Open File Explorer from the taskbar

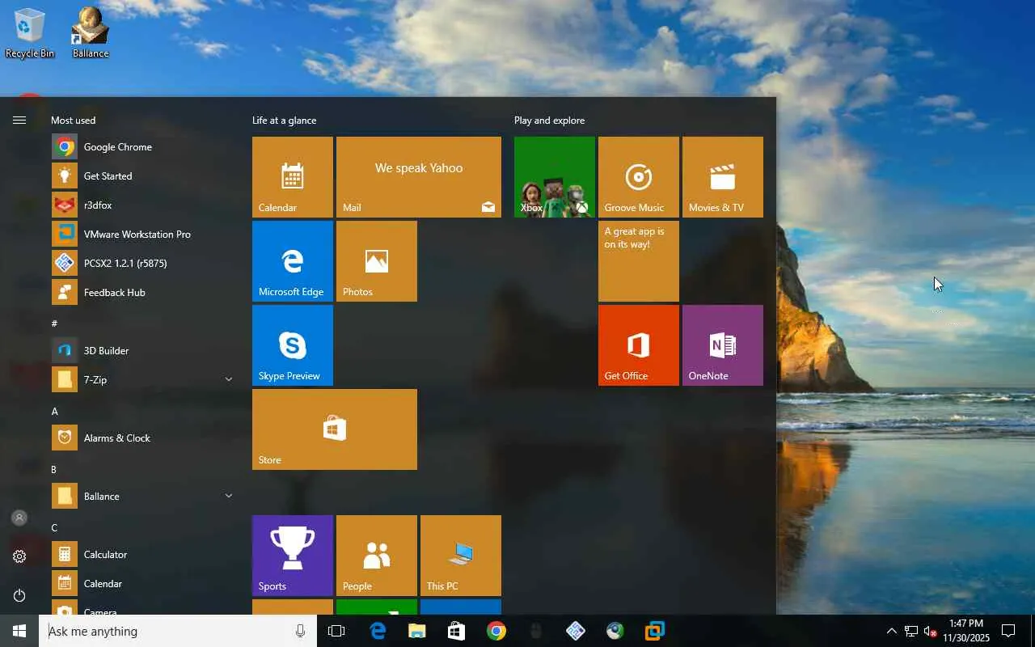[x=417, y=631]
